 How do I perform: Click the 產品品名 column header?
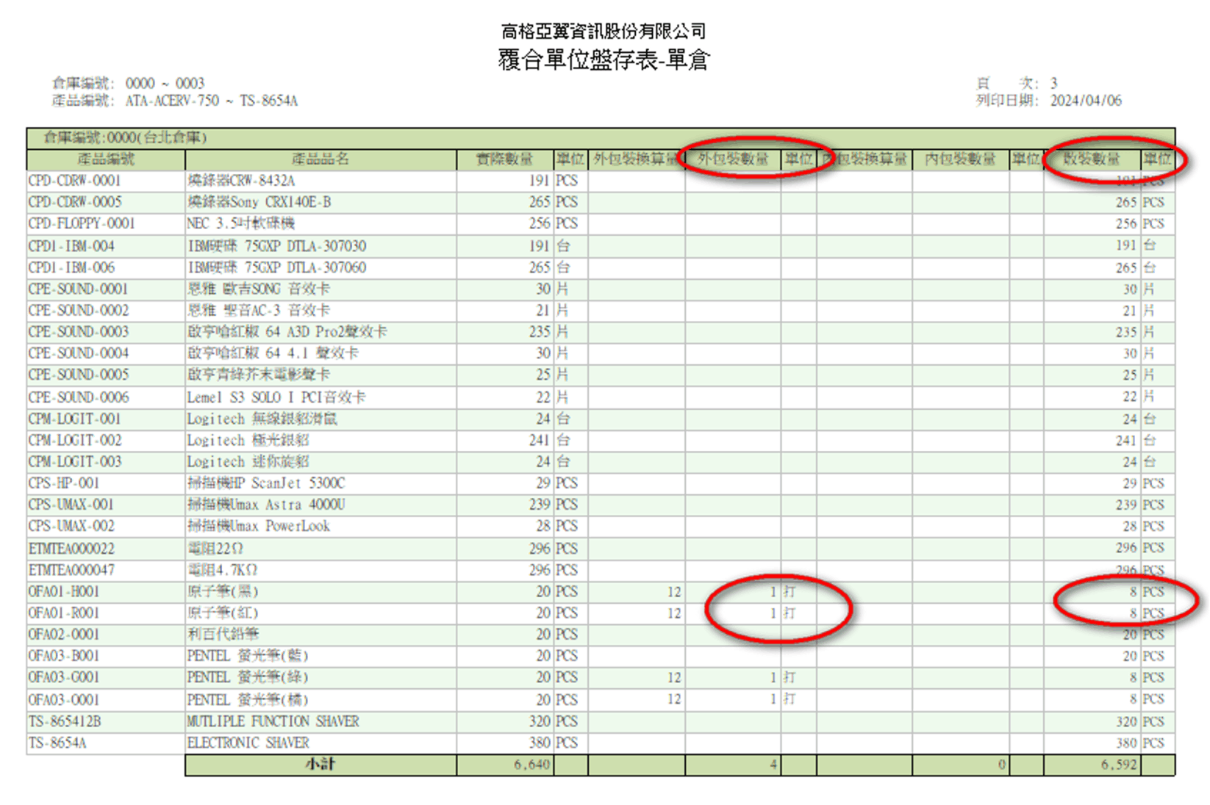coord(320,159)
